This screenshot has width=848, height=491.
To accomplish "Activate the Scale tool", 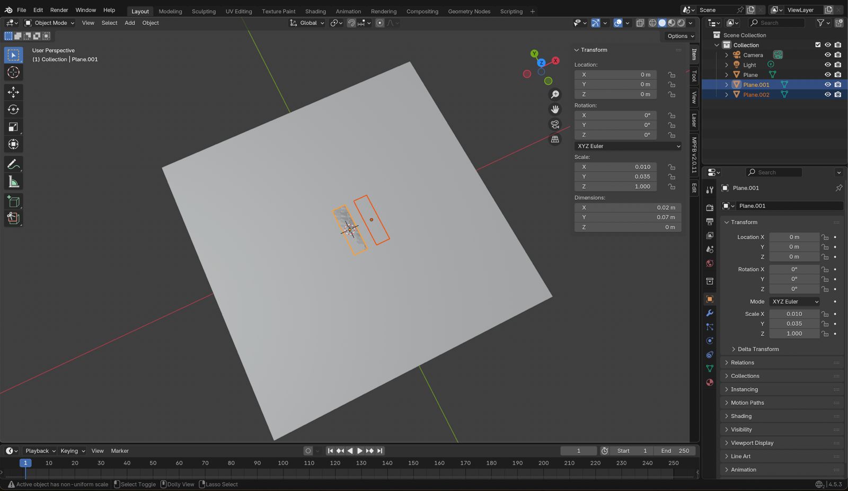I will pos(13,127).
